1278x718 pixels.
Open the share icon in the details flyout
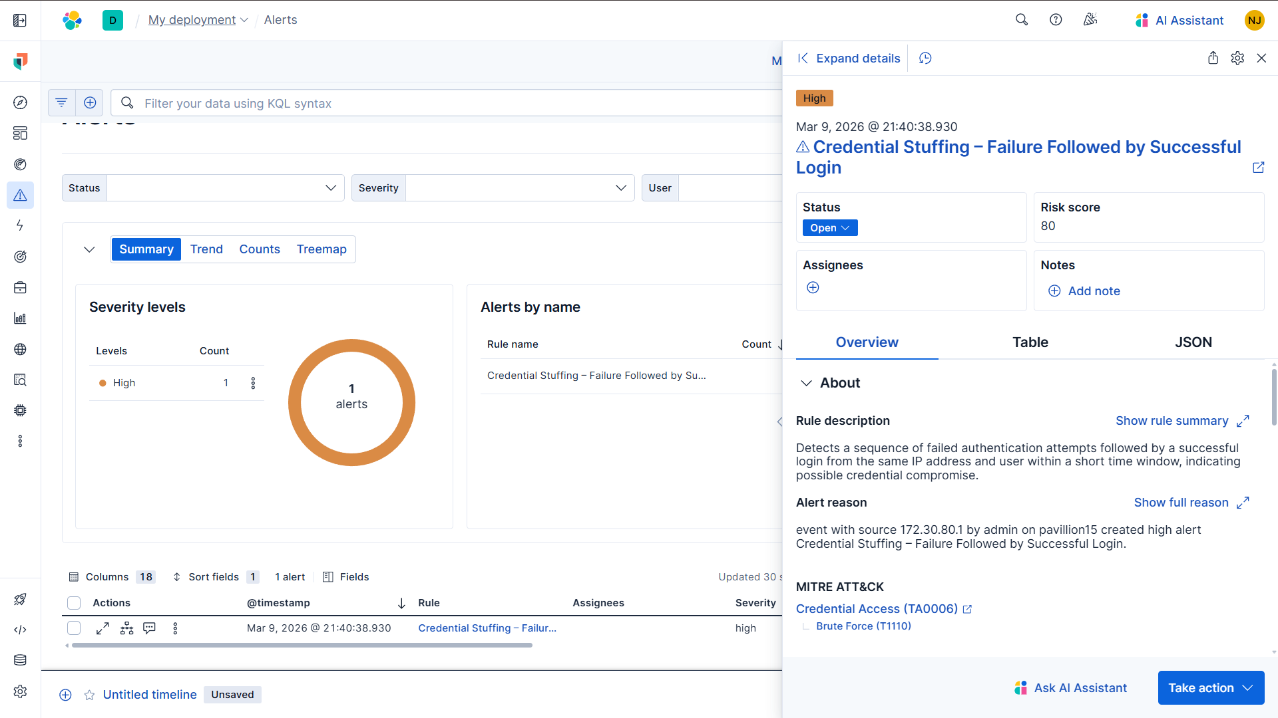tap(1213, 58)
